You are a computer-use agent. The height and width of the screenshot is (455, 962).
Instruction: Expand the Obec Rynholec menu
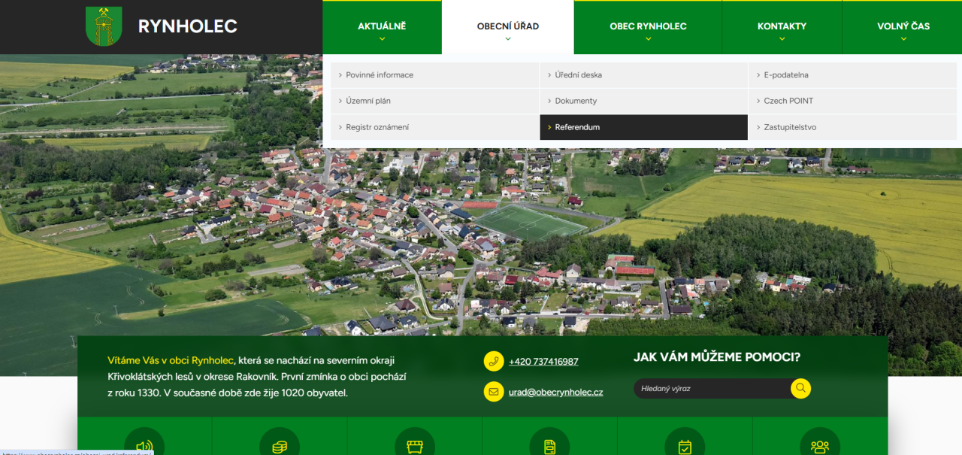(x=648, y=27)
